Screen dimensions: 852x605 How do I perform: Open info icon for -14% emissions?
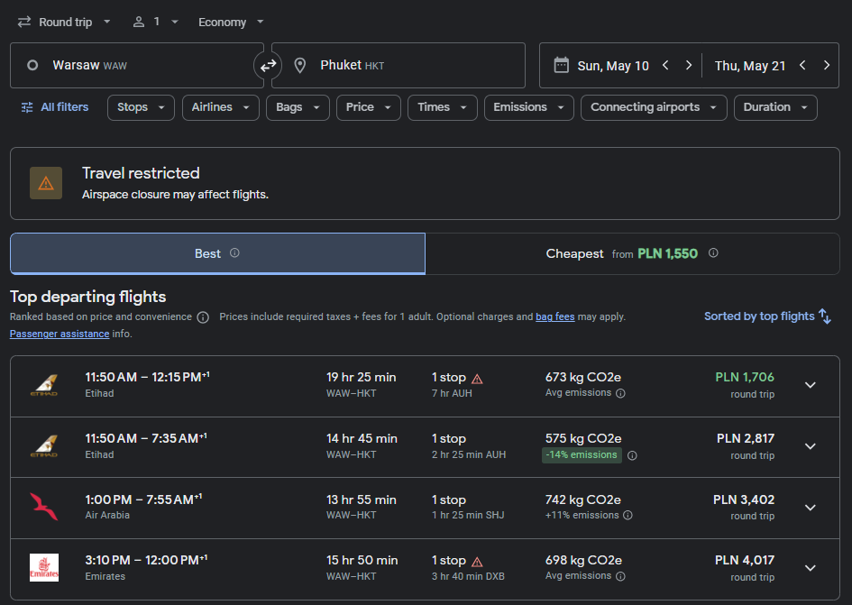632,455
